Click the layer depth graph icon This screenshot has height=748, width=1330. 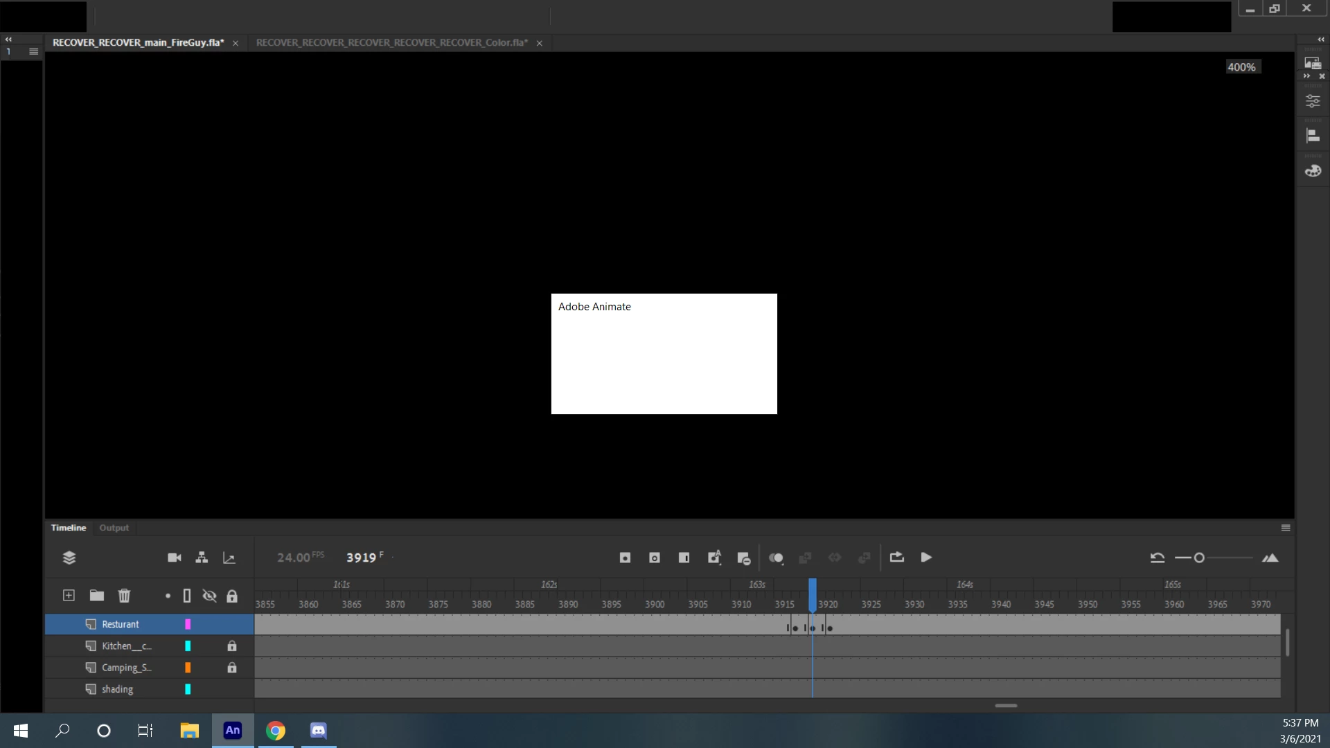click(229, 558)
